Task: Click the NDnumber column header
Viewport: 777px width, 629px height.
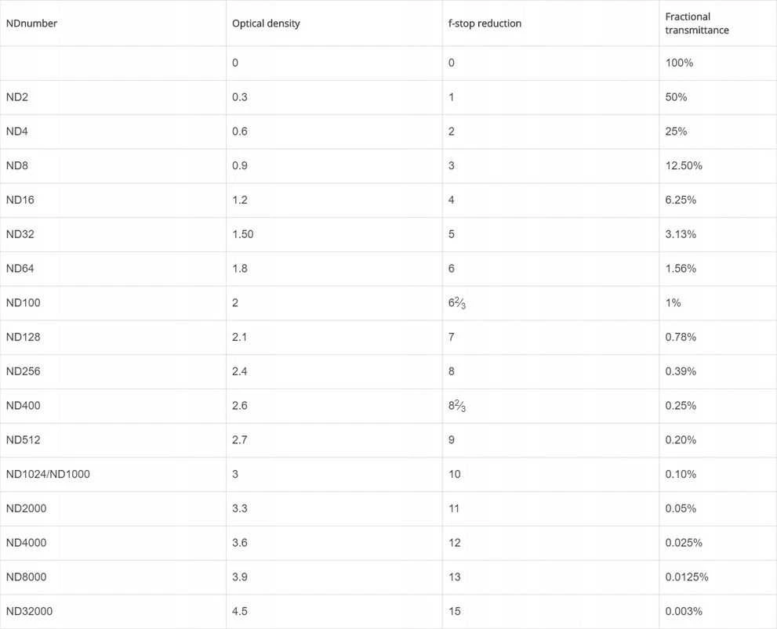Action: (x=31, y=23)
